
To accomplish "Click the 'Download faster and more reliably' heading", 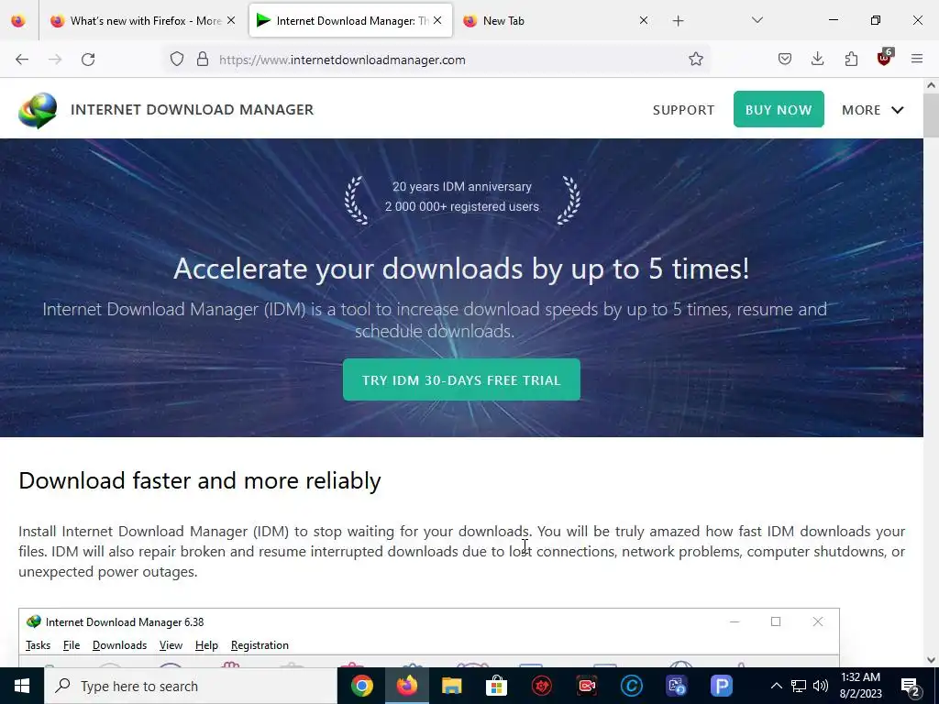I will click(200, 480).
